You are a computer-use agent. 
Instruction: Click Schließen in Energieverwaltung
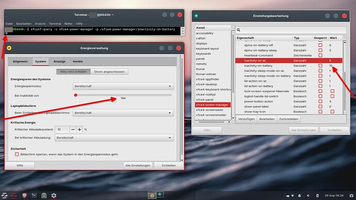point(169,165)
